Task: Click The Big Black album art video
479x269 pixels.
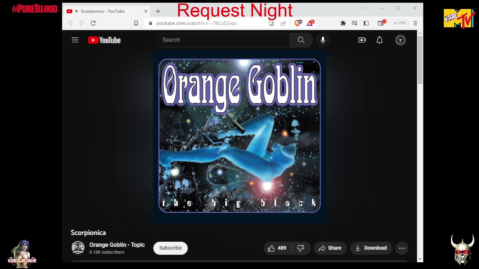Action: pos(239,136)
